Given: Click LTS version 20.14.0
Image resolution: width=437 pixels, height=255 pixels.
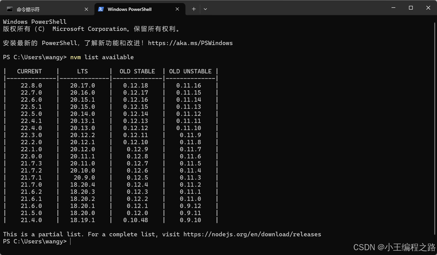Looking at the screenshot, I should pos(83,114).
